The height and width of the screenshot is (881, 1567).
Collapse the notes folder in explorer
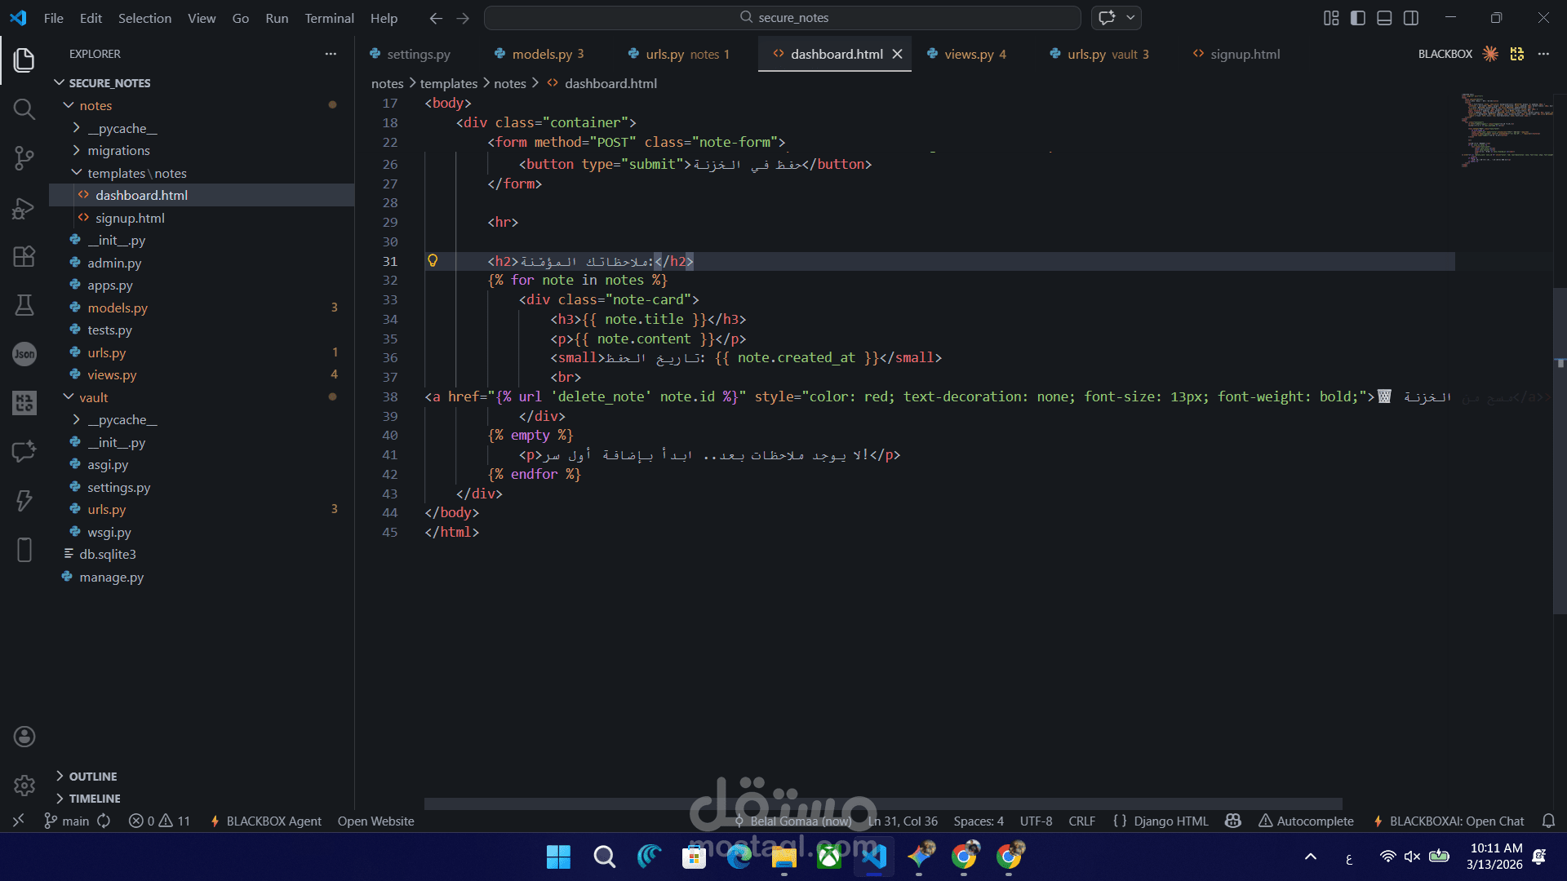[69, 105]
